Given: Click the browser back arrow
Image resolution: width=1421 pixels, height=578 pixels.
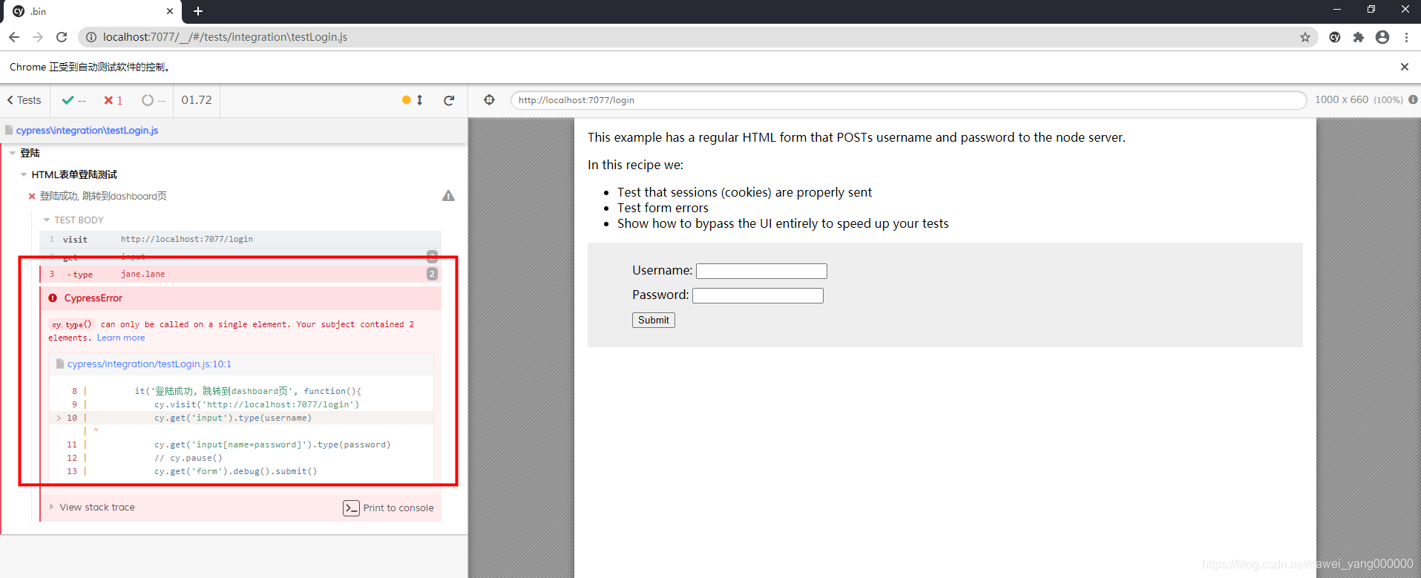Looking at the screenshot, I should tap(14, 37).
